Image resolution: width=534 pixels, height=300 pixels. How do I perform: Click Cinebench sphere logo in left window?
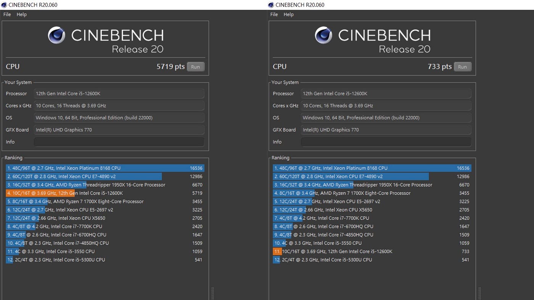point(56,35)
